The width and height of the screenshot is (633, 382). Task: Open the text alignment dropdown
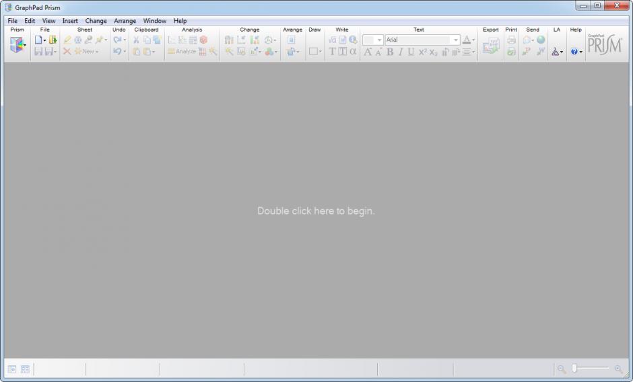tap(468, 52)
